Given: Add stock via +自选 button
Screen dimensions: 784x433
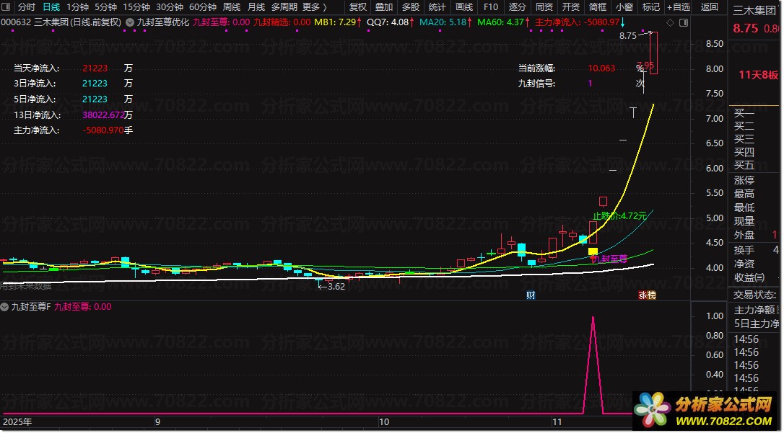Looking at the screenshot, I should point(679,7).
